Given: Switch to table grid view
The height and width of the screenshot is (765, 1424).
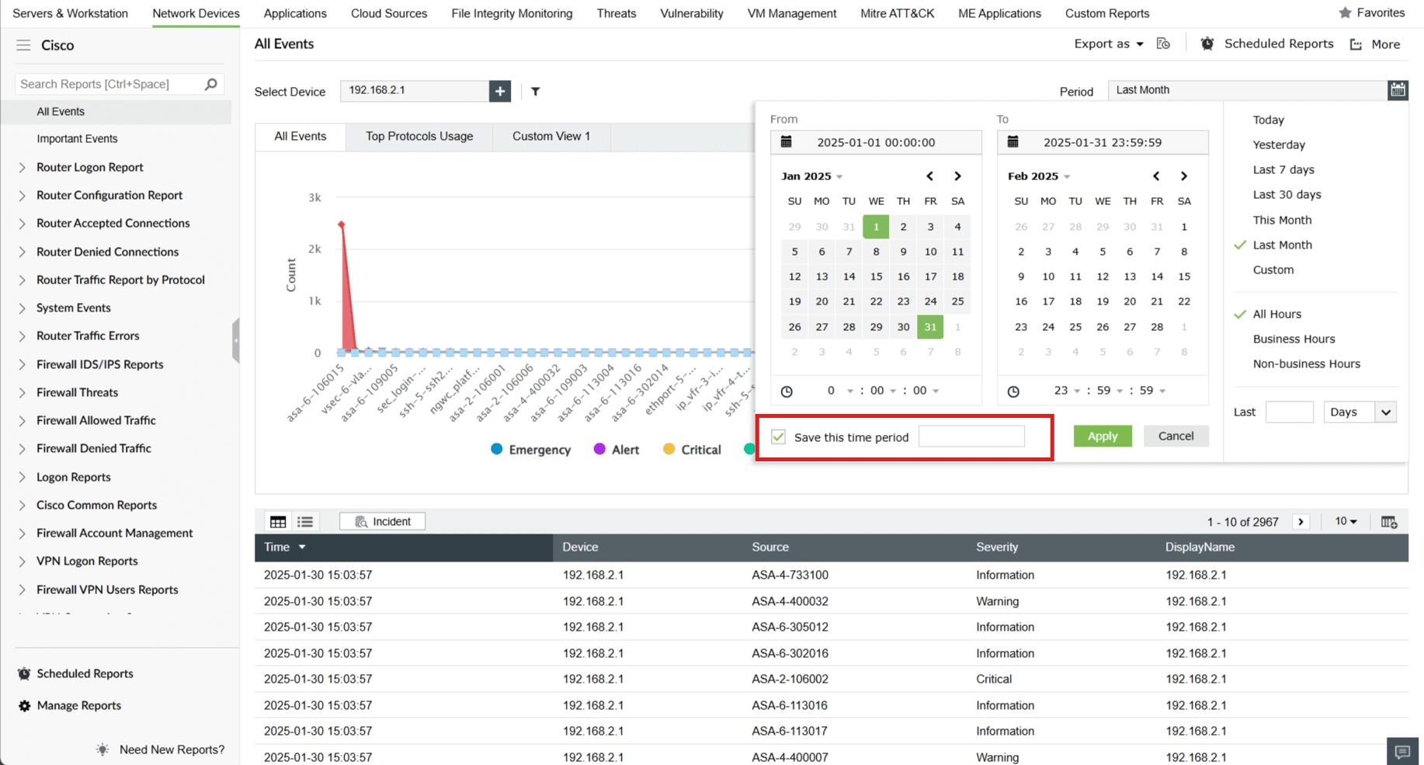Looking at the screenshot, I should tap(278, 522).
